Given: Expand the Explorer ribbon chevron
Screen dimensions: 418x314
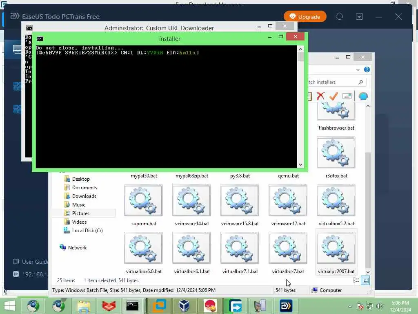Looking at the screenshot, I should (358, 70).
